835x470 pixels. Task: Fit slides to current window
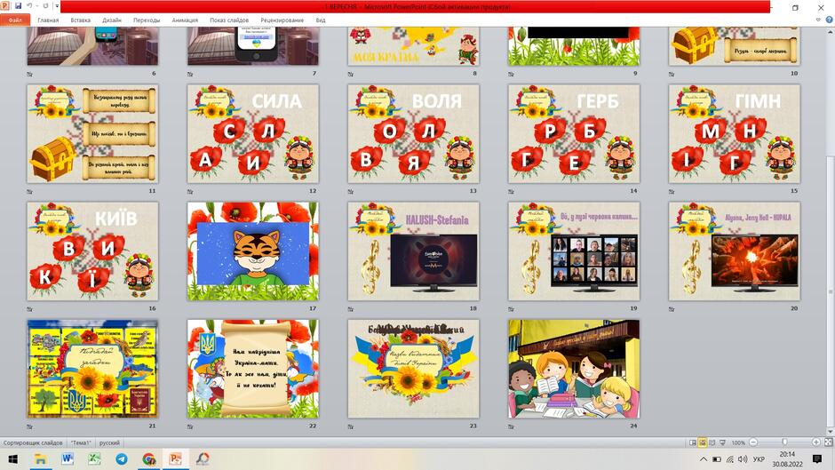click(829, 442)
